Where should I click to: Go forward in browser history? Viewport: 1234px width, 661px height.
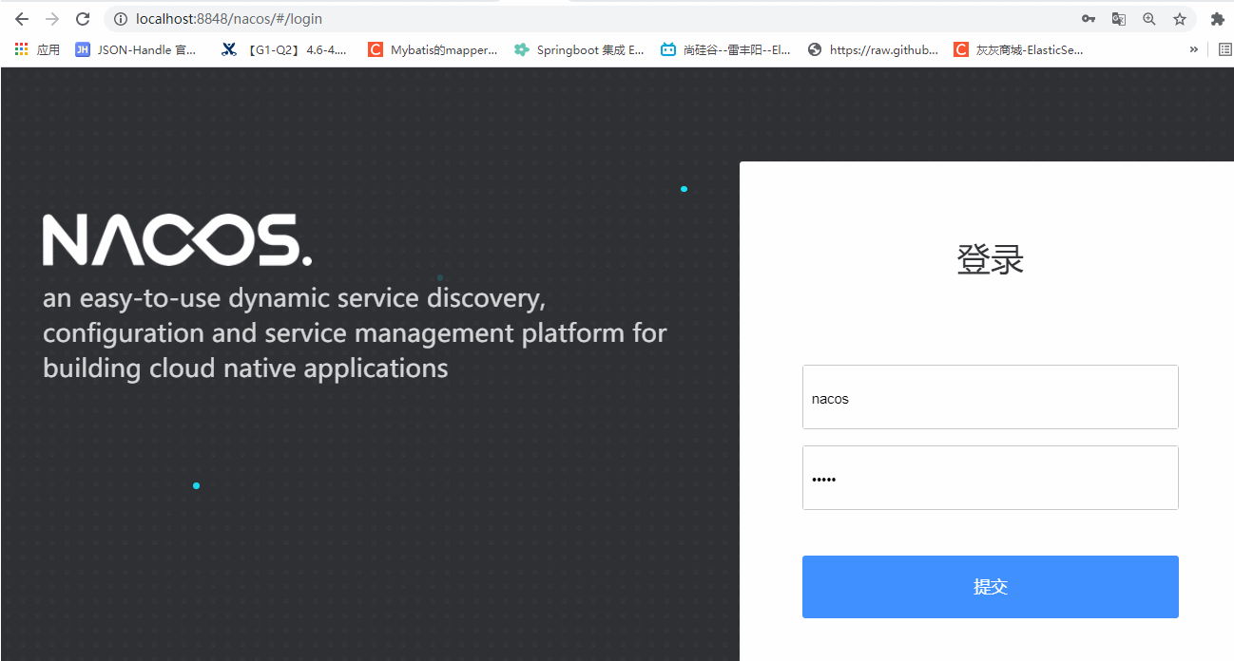52,19
